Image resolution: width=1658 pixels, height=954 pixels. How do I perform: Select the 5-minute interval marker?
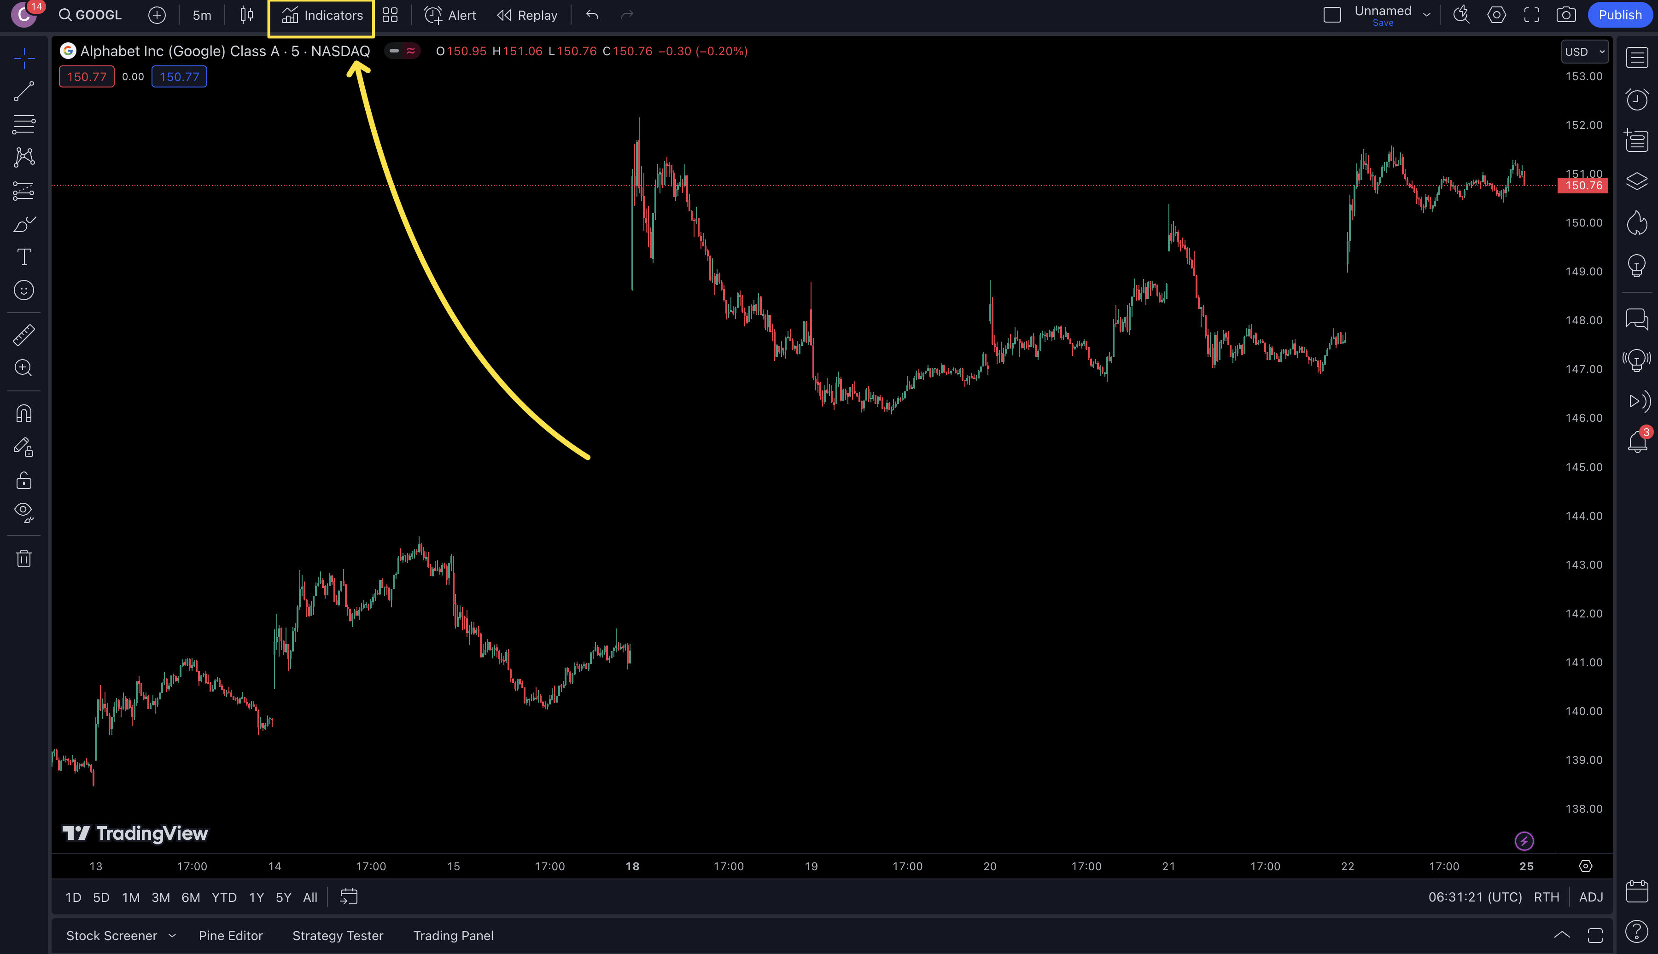point(200,15)
